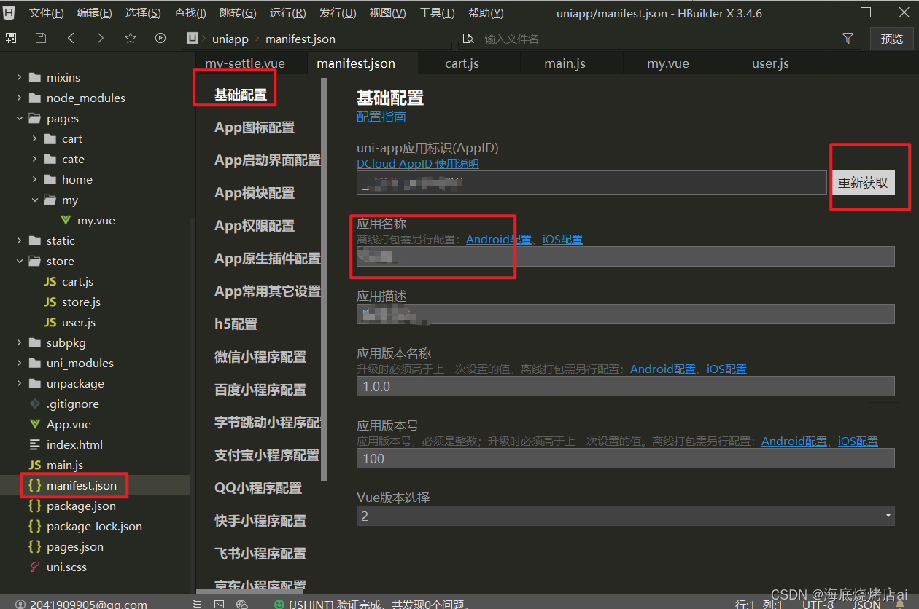Screen dimensions: 919x609
Task: Click the JS icon beside store.js
Action: [50, 302]
